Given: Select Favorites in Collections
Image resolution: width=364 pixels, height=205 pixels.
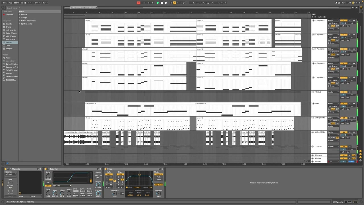Looking at the screenshot, I should (x=9, y=15).
